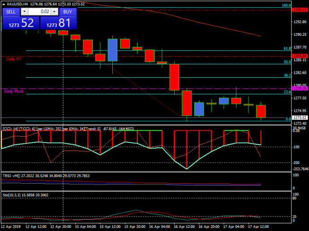Select the Daily Pivot level label
309x231 pixels.
(14, 91)
